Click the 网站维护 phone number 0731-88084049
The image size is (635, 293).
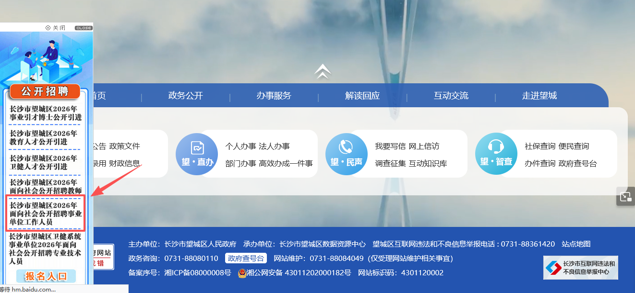click(336, 258)
